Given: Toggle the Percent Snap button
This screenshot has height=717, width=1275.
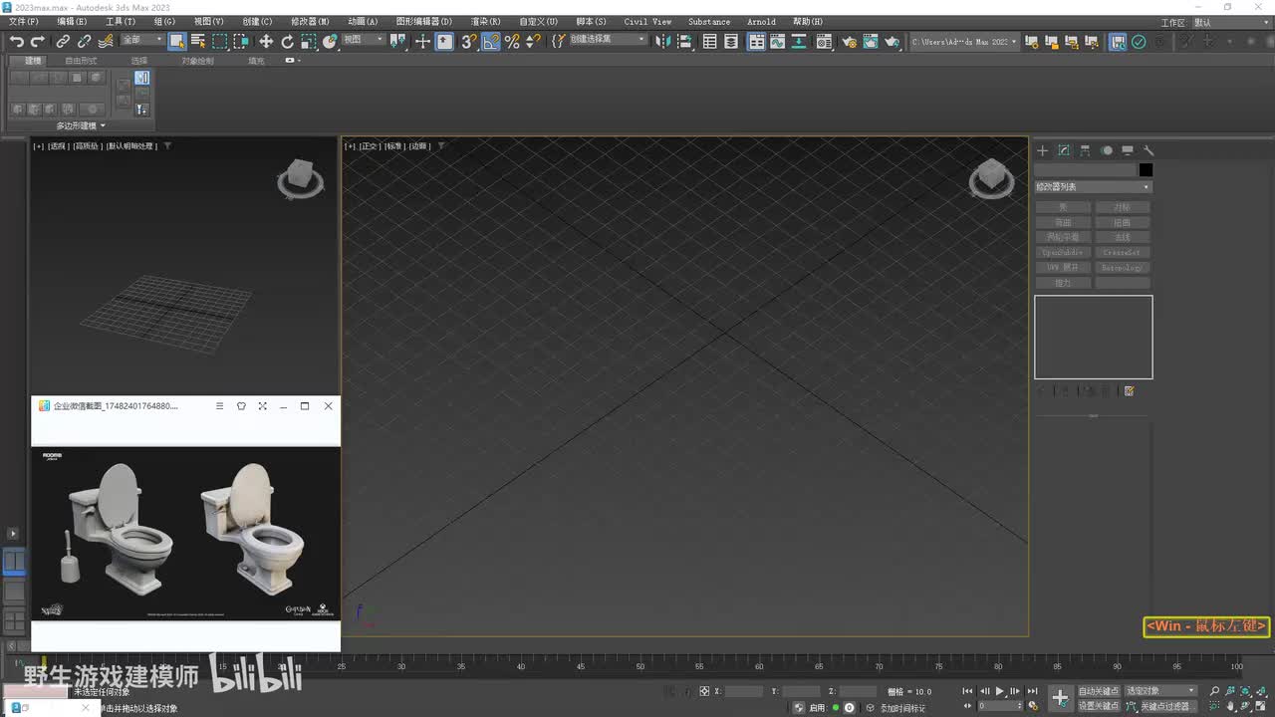Looking at the screenshot, I should click(x=512, y=42).
